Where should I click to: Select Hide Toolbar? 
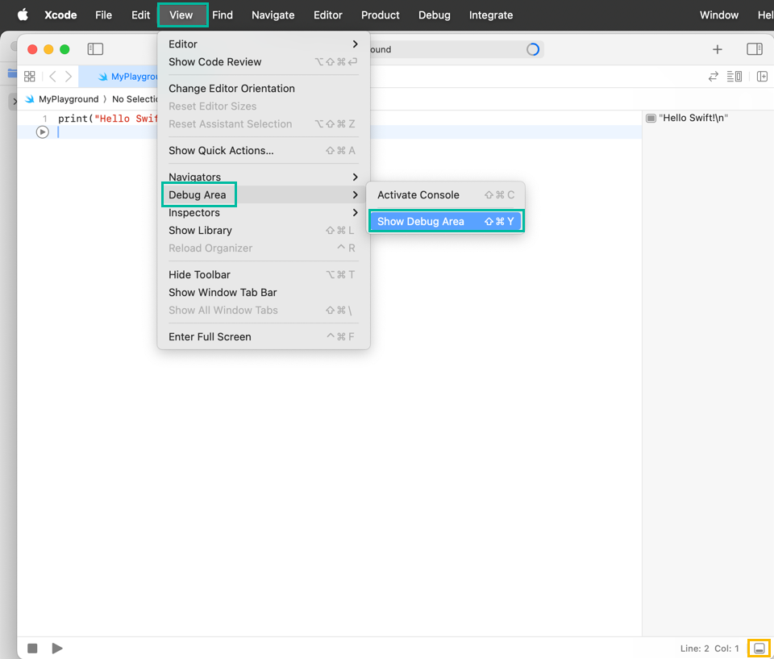click(x=264, y=275)
